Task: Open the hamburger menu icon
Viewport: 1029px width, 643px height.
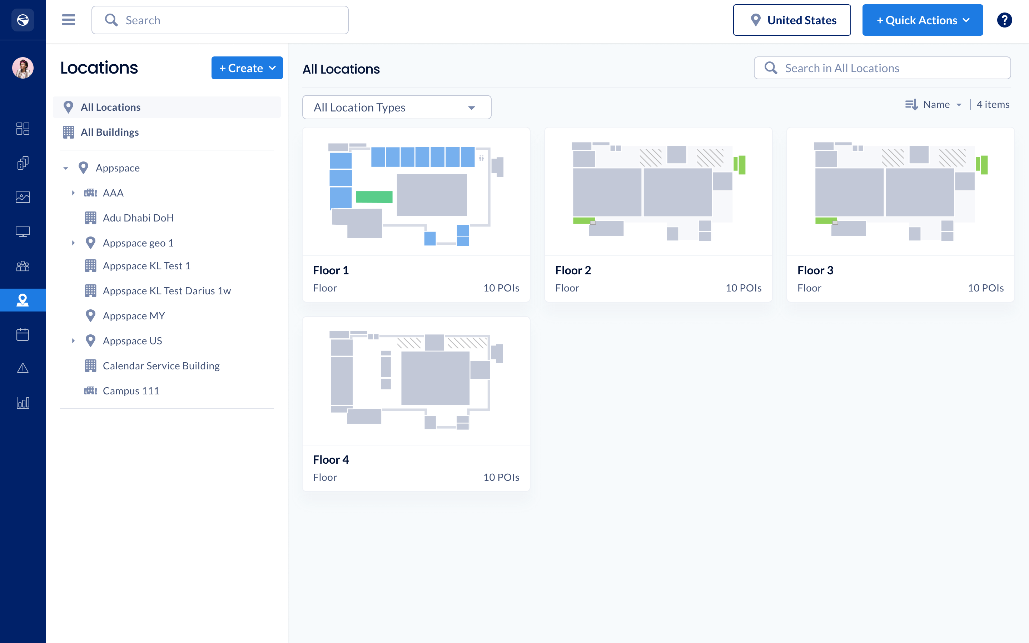Action: coord(69,20)
